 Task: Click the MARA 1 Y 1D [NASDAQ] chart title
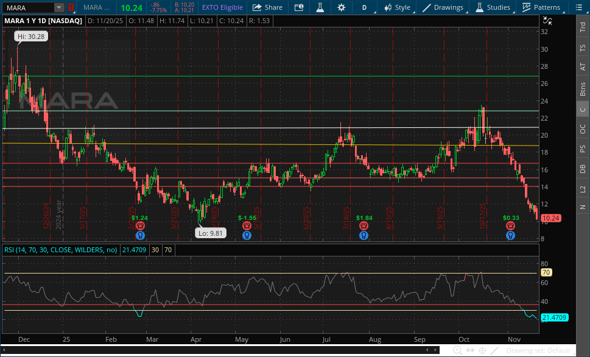tap(43, 21)
